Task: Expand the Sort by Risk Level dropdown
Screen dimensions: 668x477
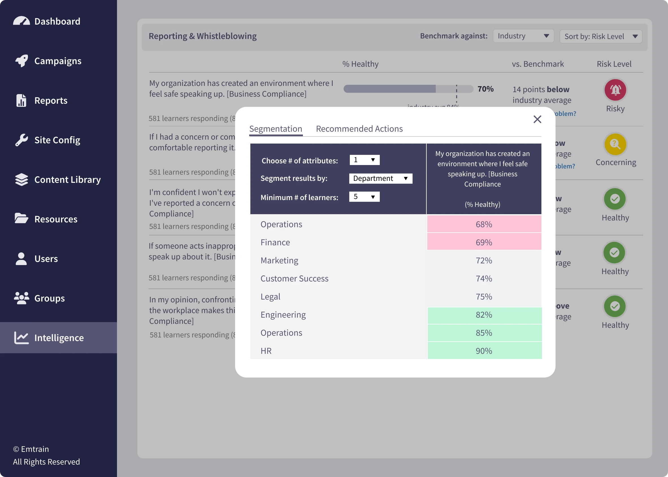Action: click(x=600, y=37)
